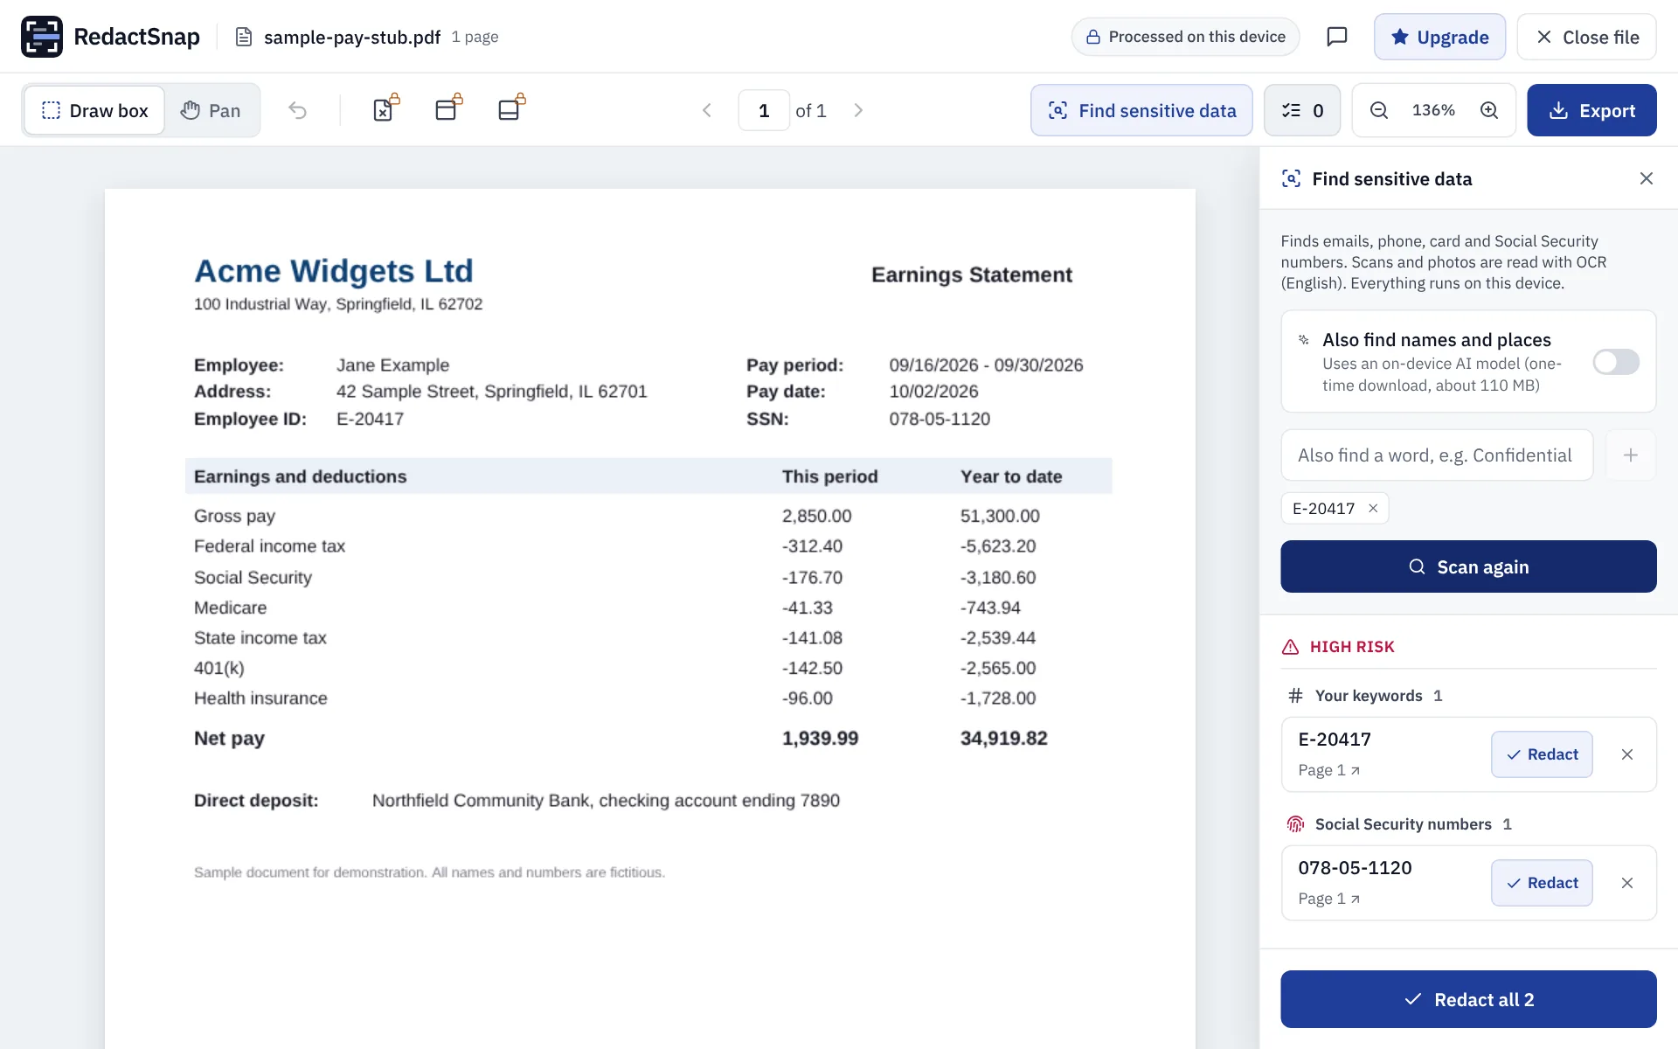The height and width of the screenshot is (1049, 1678).
Task: Jump to Page 1 for E-20417
Action: tap(1328, 770)
